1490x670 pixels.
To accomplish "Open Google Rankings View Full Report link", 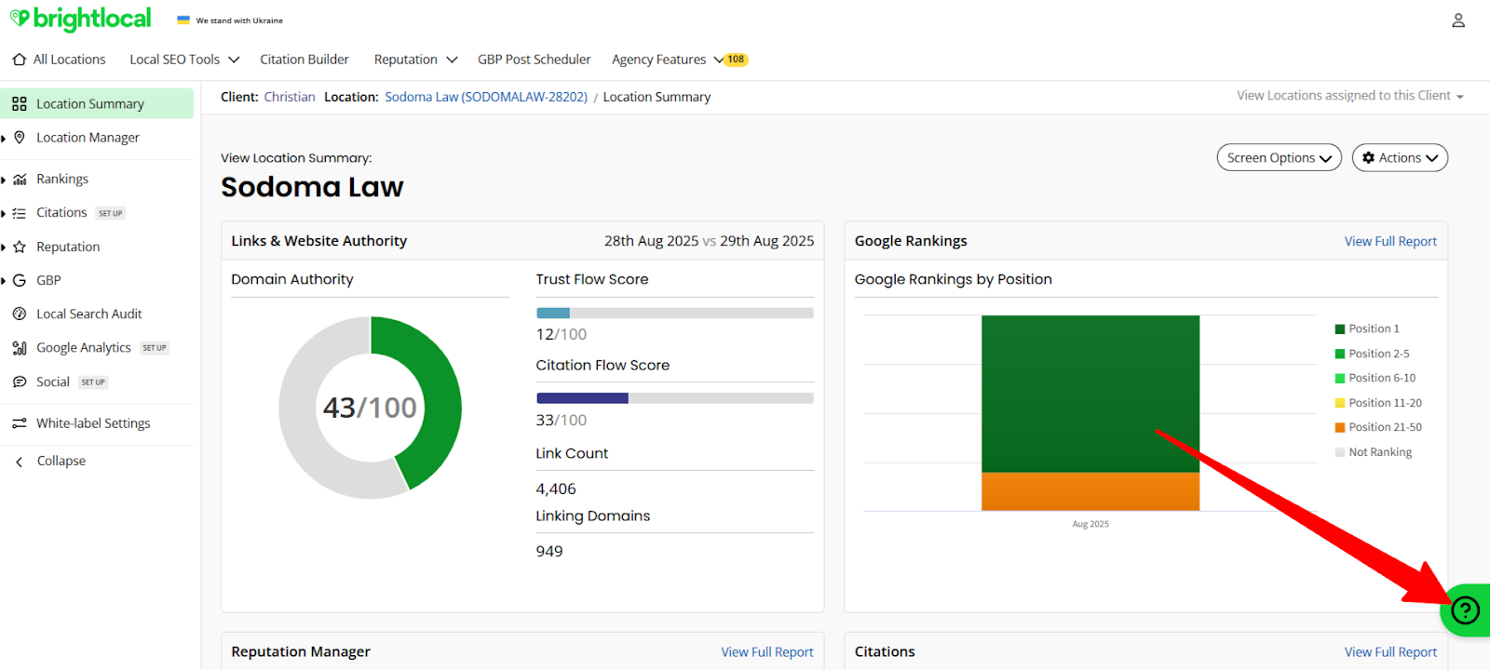I will point(1389,242).
